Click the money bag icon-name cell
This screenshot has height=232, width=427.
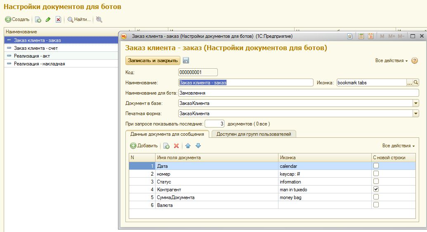325,197
